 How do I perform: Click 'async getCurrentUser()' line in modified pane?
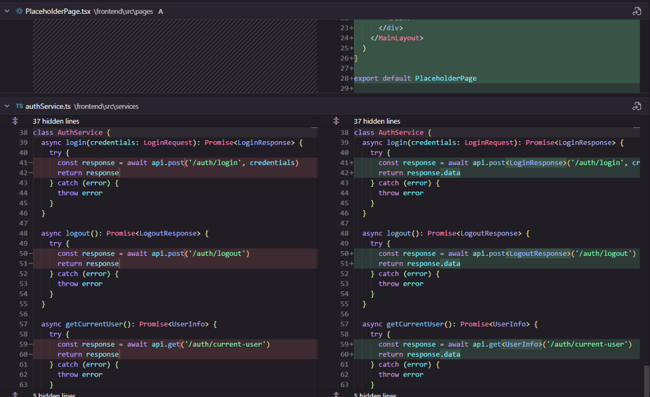450,324
